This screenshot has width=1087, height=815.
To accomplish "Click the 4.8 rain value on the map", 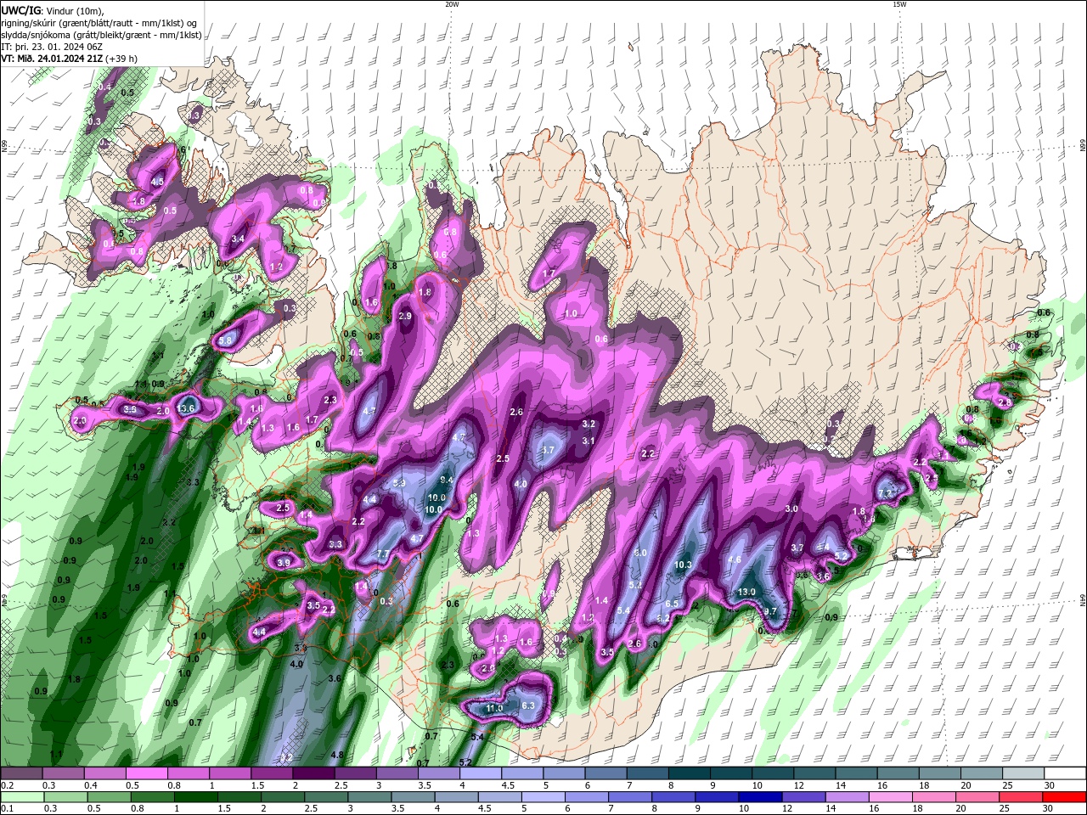I will 336,755.
